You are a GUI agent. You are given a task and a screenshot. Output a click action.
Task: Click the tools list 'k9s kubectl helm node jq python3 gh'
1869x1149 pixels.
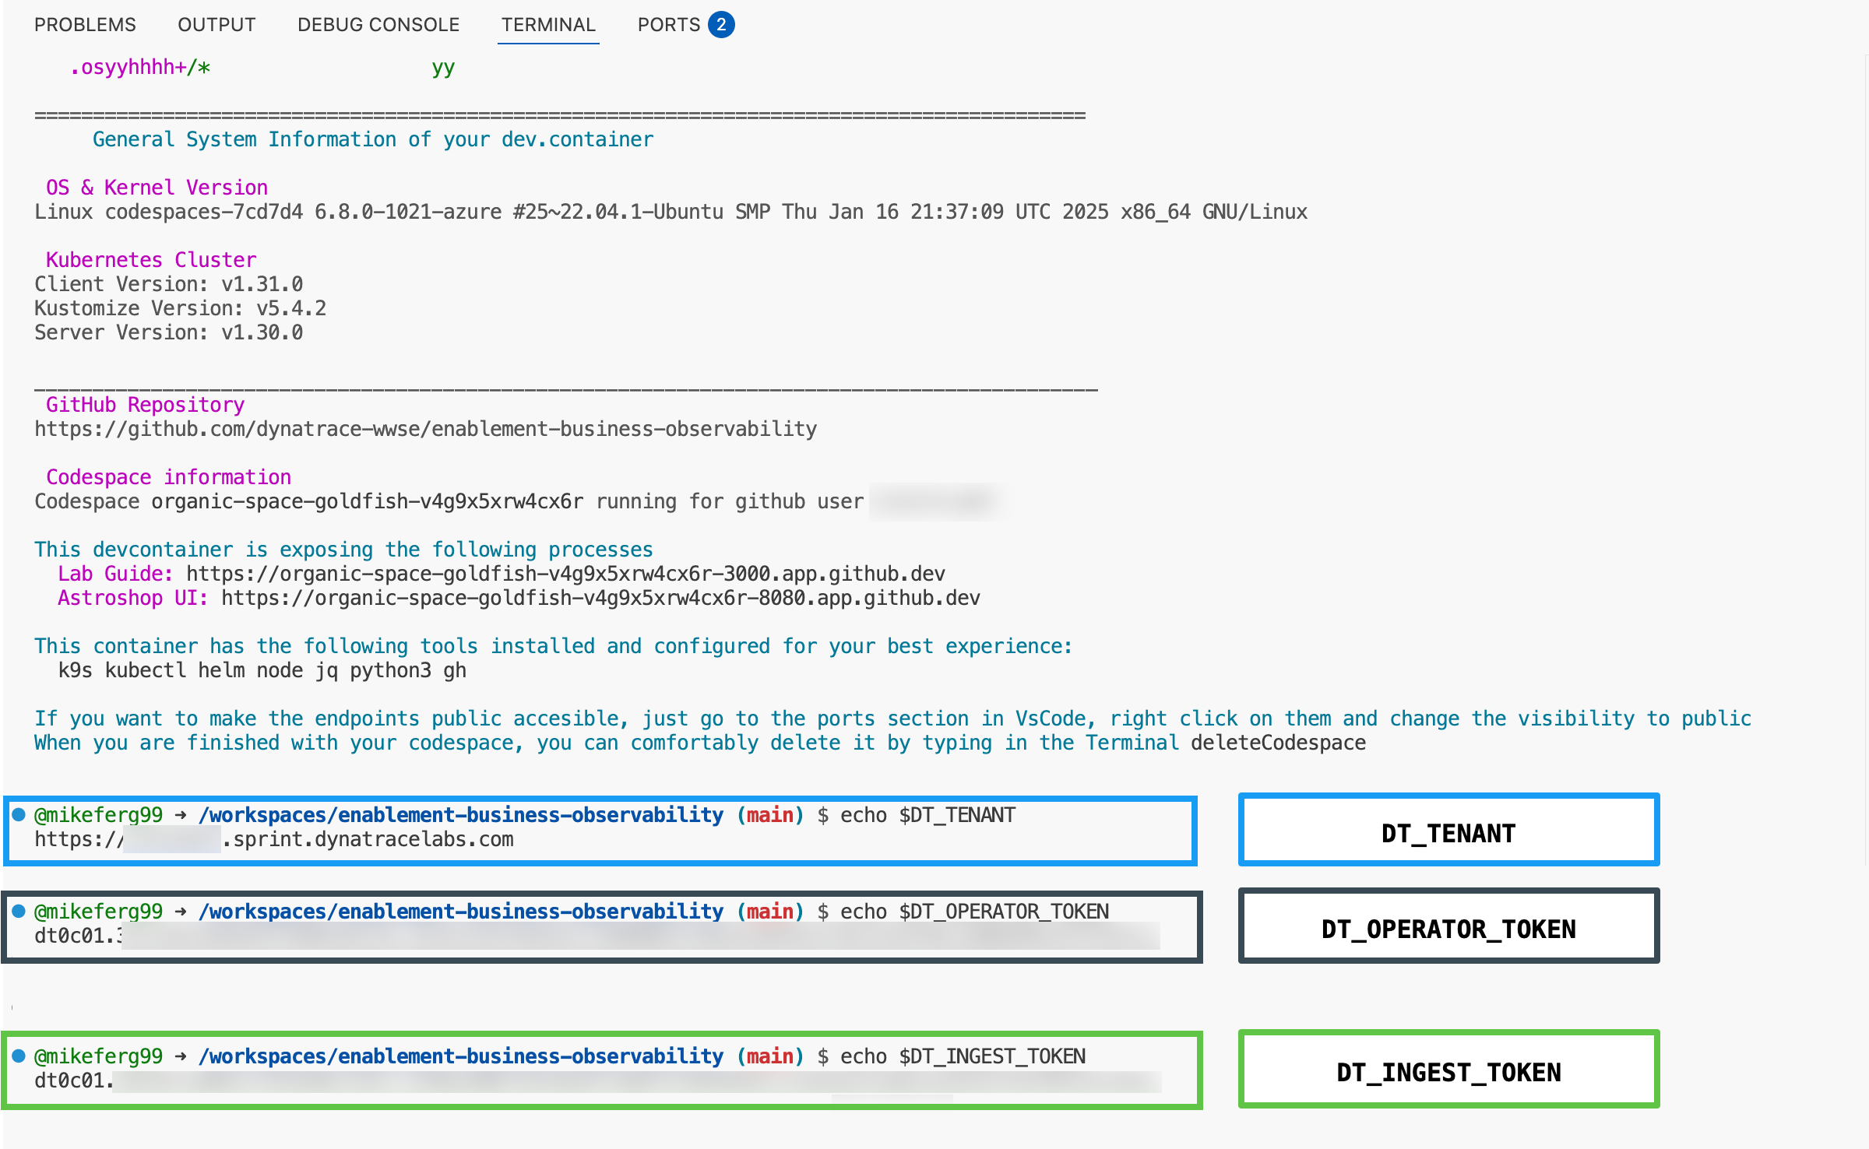coord(262,670)
